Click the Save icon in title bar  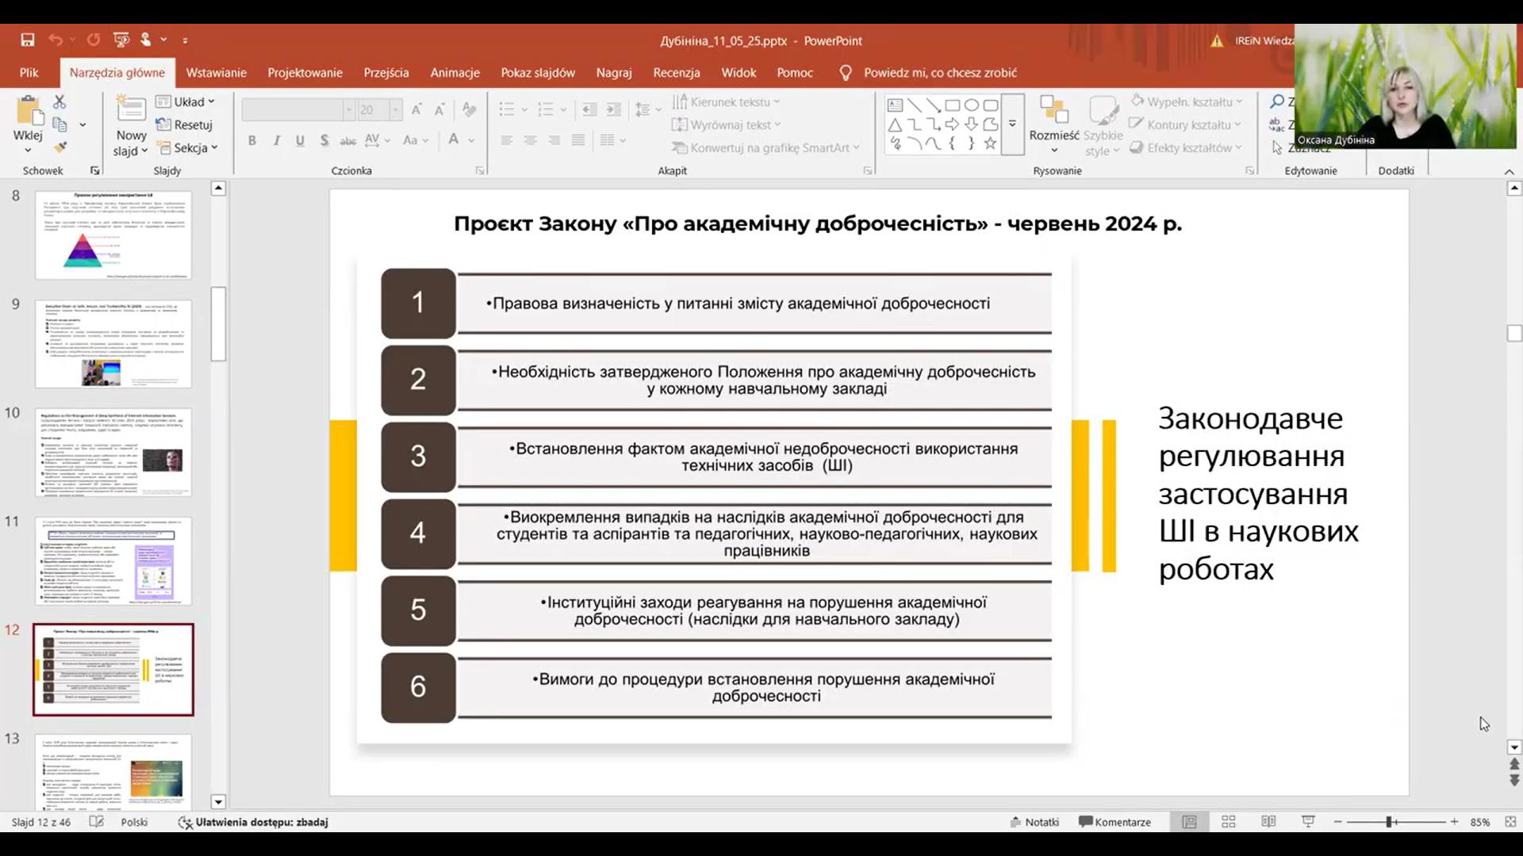(x=28, y=40)
